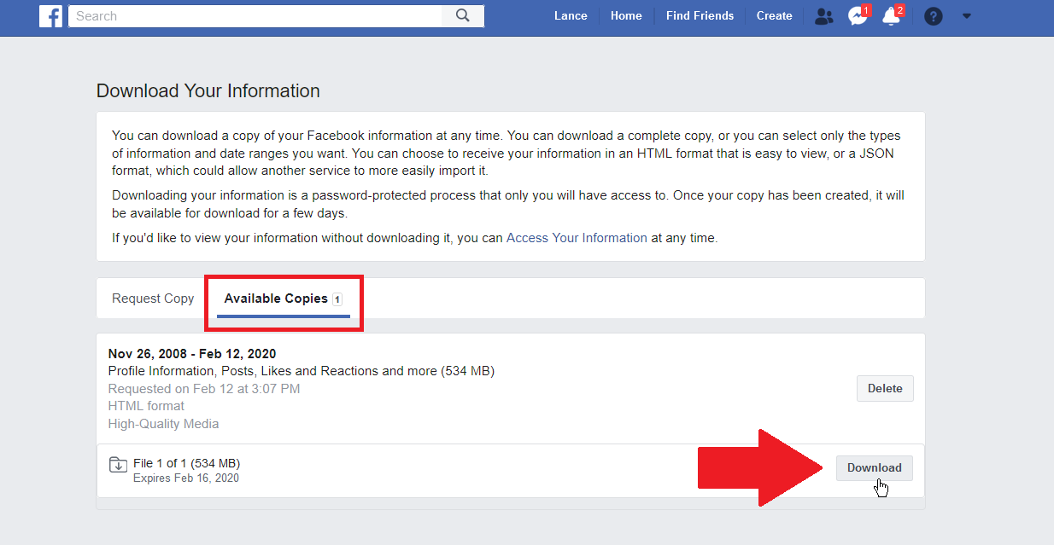The width and height of the screenshot is (1054, 545).
Task: Open the Help question mark icon
Action: [933, 16]
